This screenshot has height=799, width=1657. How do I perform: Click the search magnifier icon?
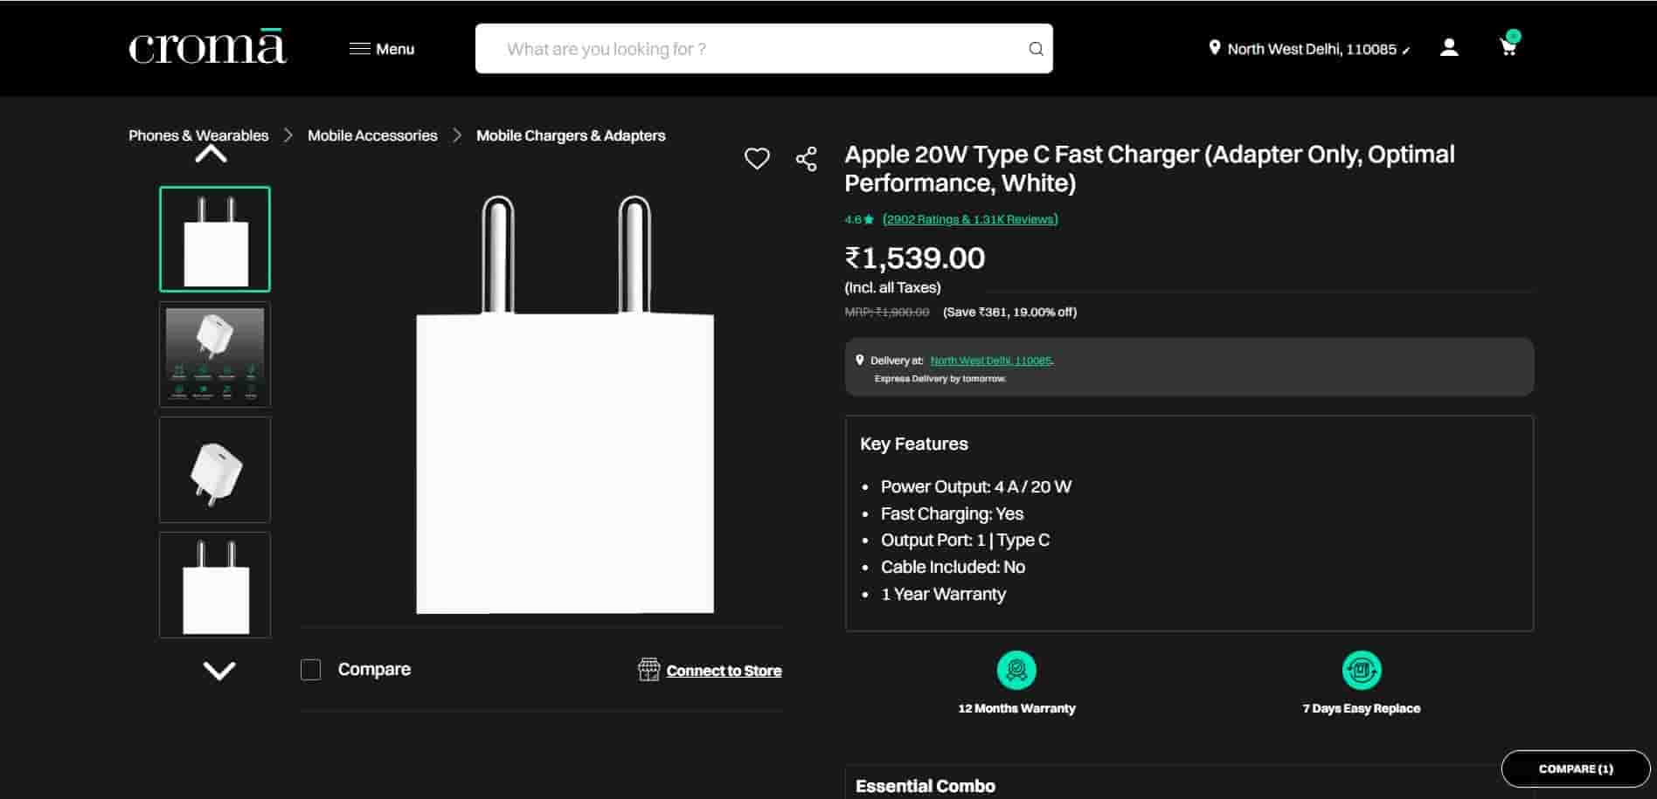pos(1036,49)
